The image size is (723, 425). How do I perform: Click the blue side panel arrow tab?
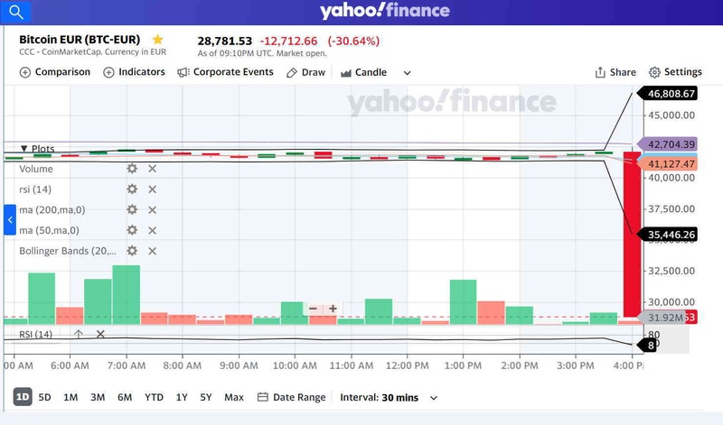pos(10,219)
